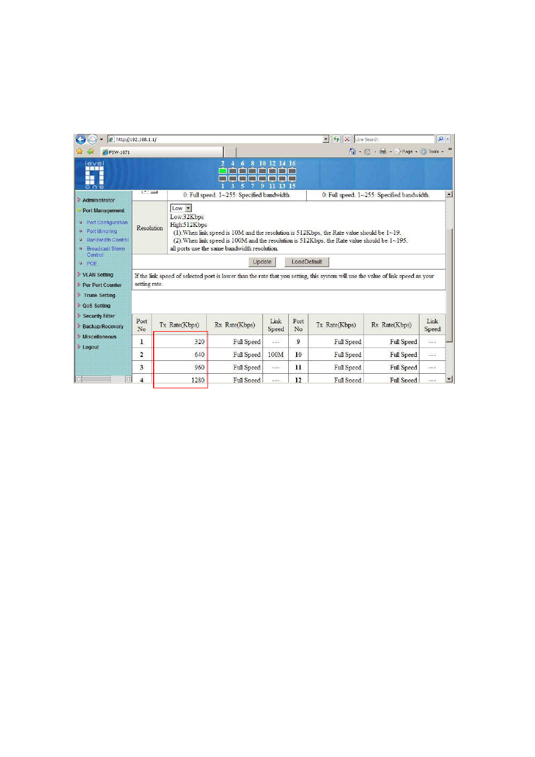535x757 pixels.
Task: Click the RSS feeds icon
Action: 367,151
